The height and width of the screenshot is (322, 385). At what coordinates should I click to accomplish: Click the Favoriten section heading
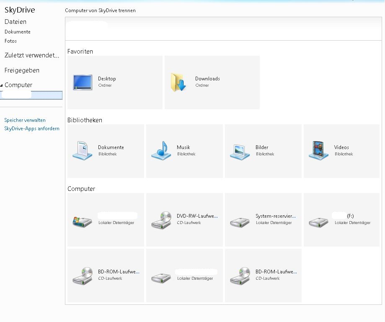[80, 52]
